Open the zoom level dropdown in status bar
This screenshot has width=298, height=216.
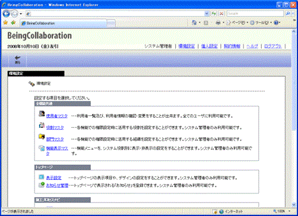pos(290,211)
